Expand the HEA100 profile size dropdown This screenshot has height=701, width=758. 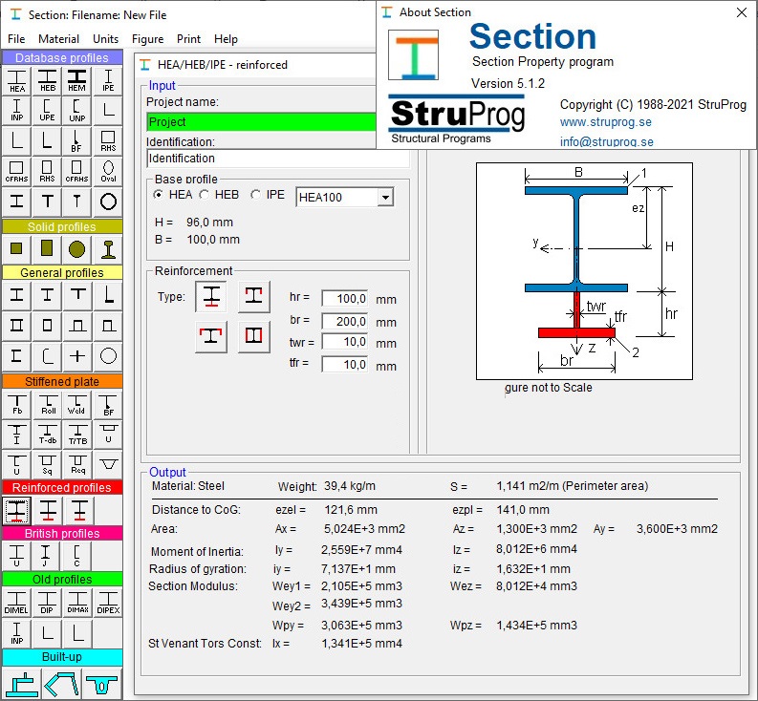tap(384, 197)
